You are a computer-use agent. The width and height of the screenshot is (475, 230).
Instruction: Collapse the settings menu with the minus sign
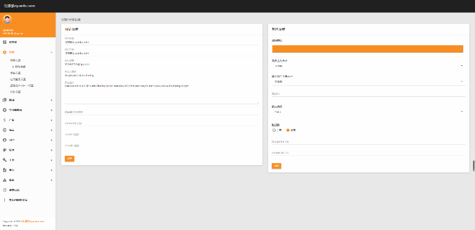pos(51,53)
